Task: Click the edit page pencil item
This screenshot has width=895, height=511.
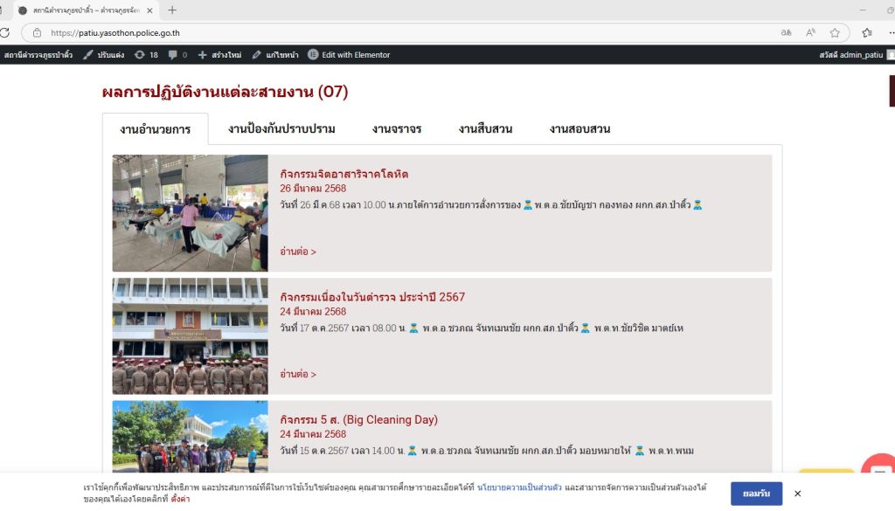Action: click(274, 55)
